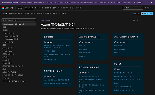
Task: Click the Learn breadcrumb link
Action: point(42,21)
